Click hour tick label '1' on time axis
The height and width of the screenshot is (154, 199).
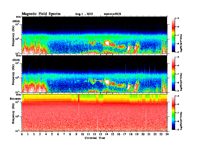point(28,134)
